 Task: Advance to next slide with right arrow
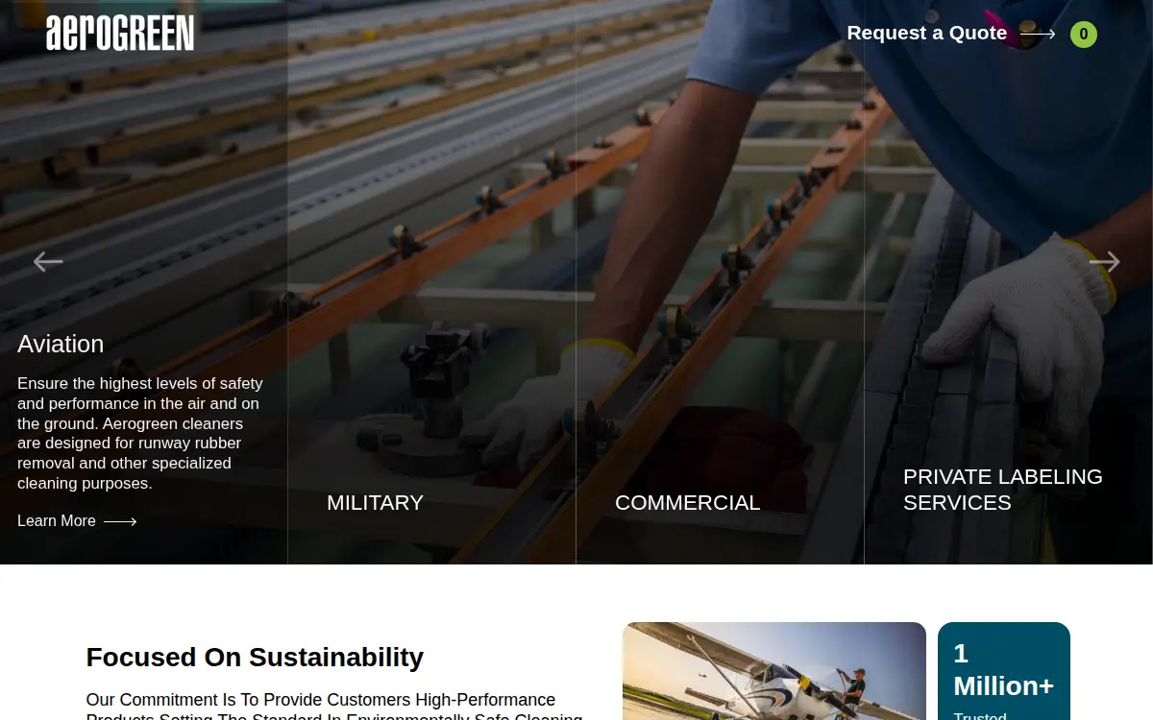(x=1105, y=261)
